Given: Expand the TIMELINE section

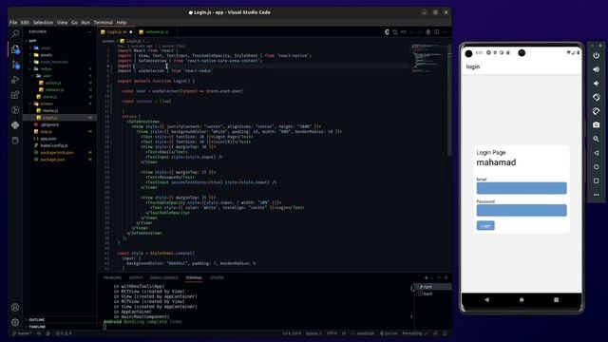Looking at the screenshot, I should pos(37,327).
